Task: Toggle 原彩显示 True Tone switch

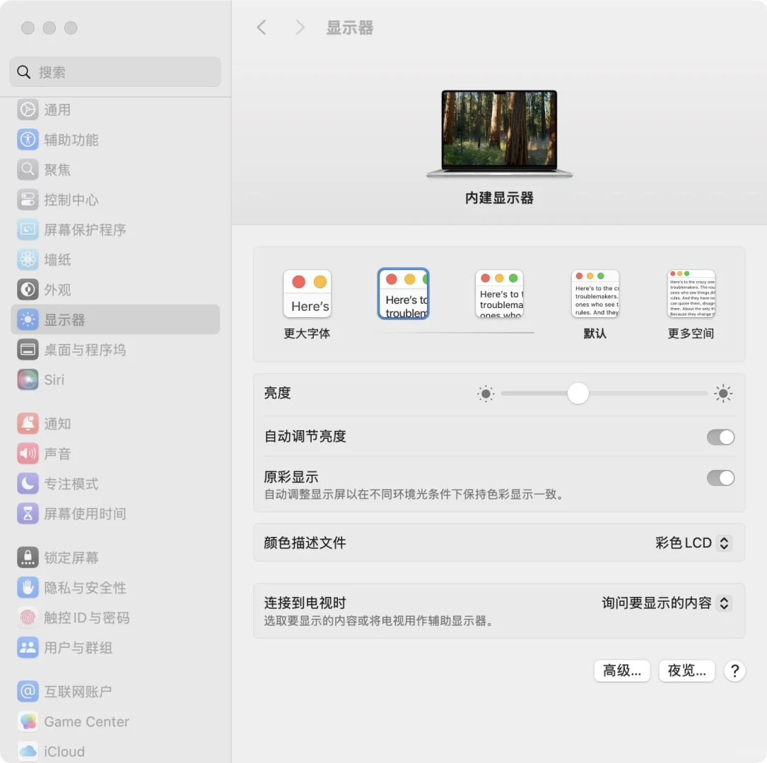Action: click(720, 478)
